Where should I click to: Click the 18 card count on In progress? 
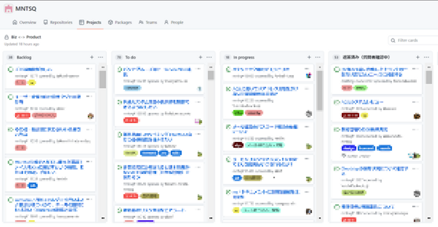tap(227, 57)
